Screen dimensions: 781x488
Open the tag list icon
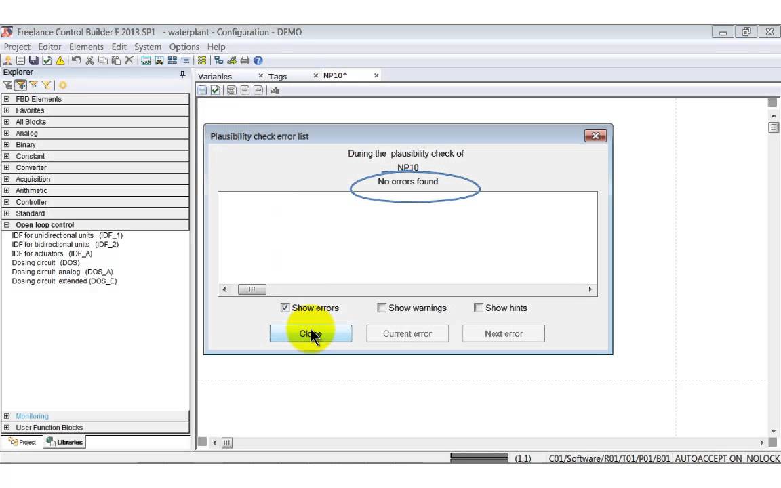click(159, 60)
